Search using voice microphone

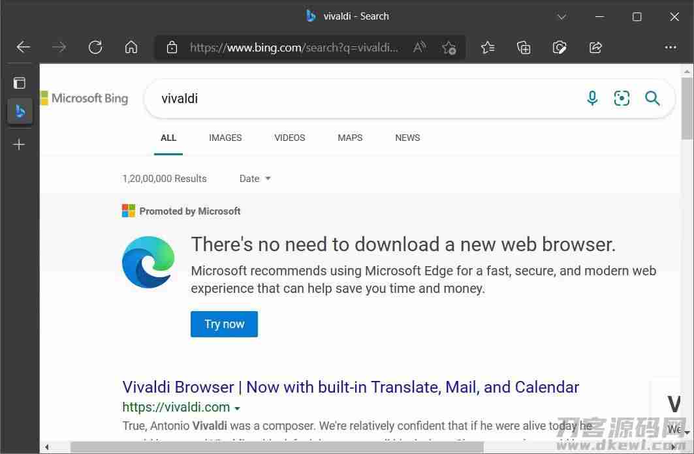(x=592, y=98)
